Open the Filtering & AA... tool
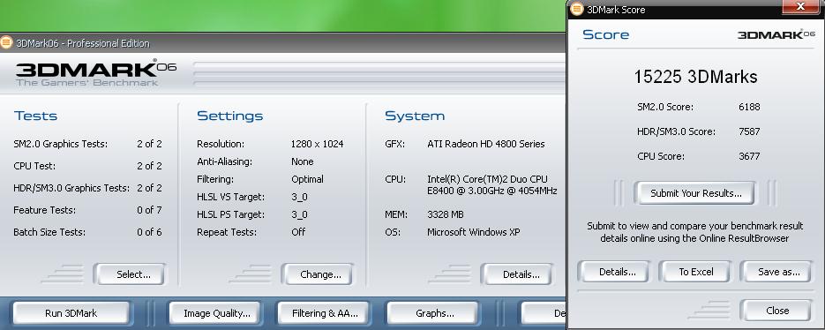This screenshot has width=825, height=330. pyautogui.click(x=325, y=313)
